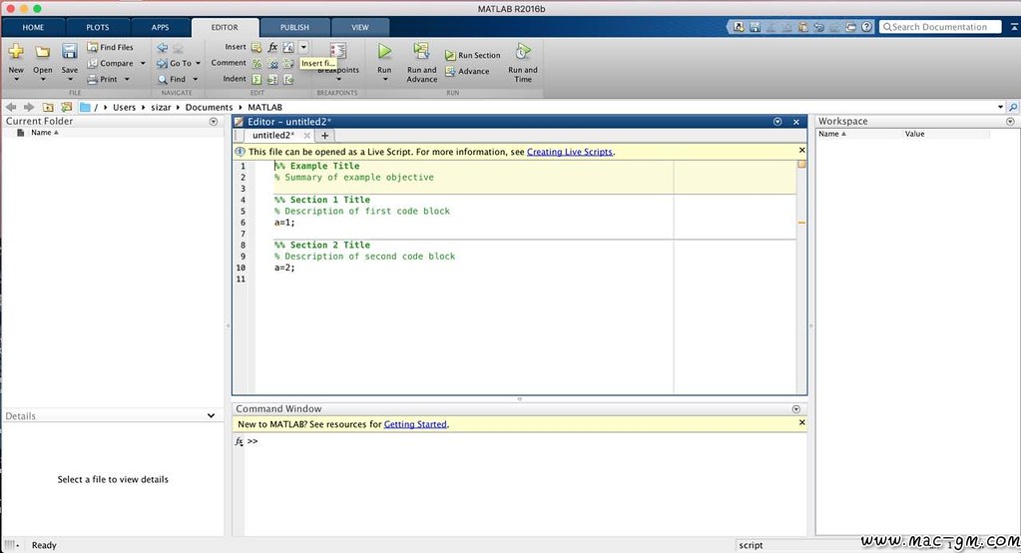Click the Go To button
Screen dimensions: 1021x553
pos(175,63)
